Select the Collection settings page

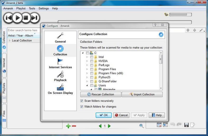(60, 50)
